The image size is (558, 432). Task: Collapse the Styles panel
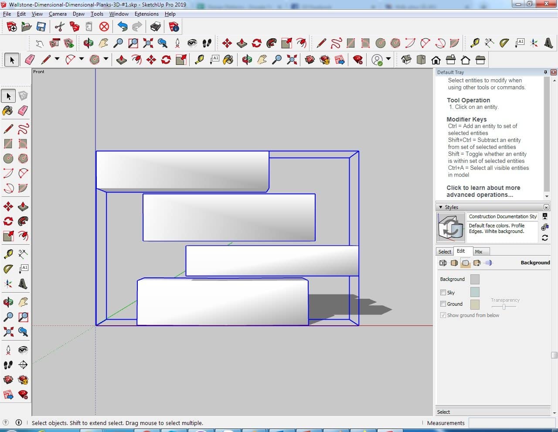441,207
